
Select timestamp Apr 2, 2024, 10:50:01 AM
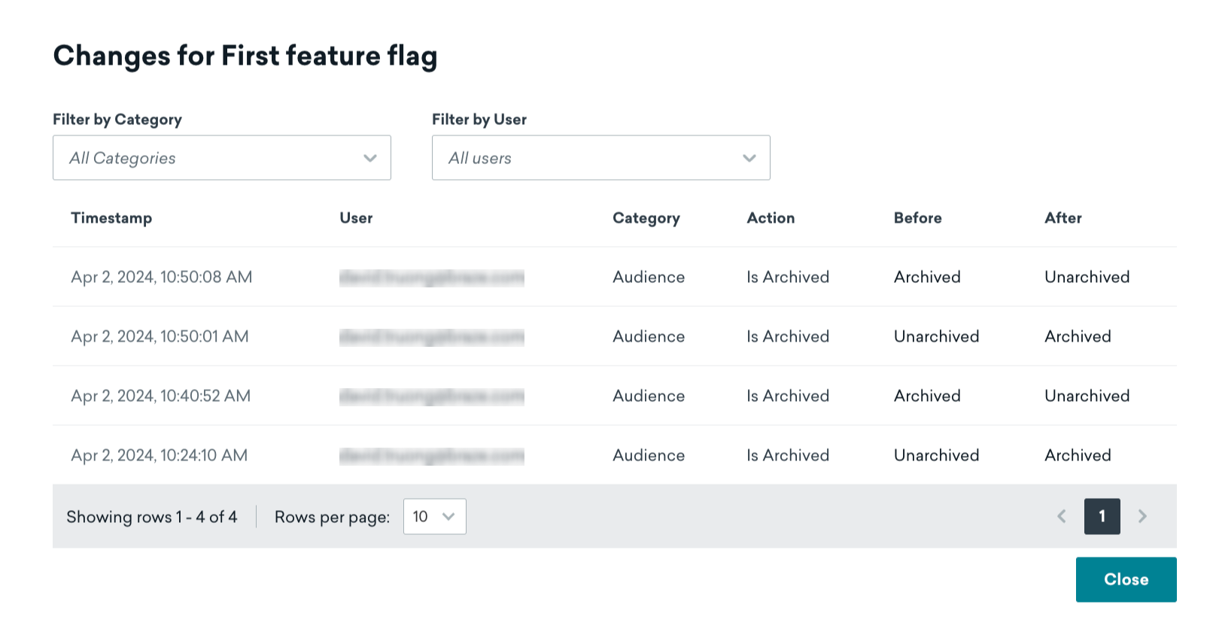(x=160, y=336)
